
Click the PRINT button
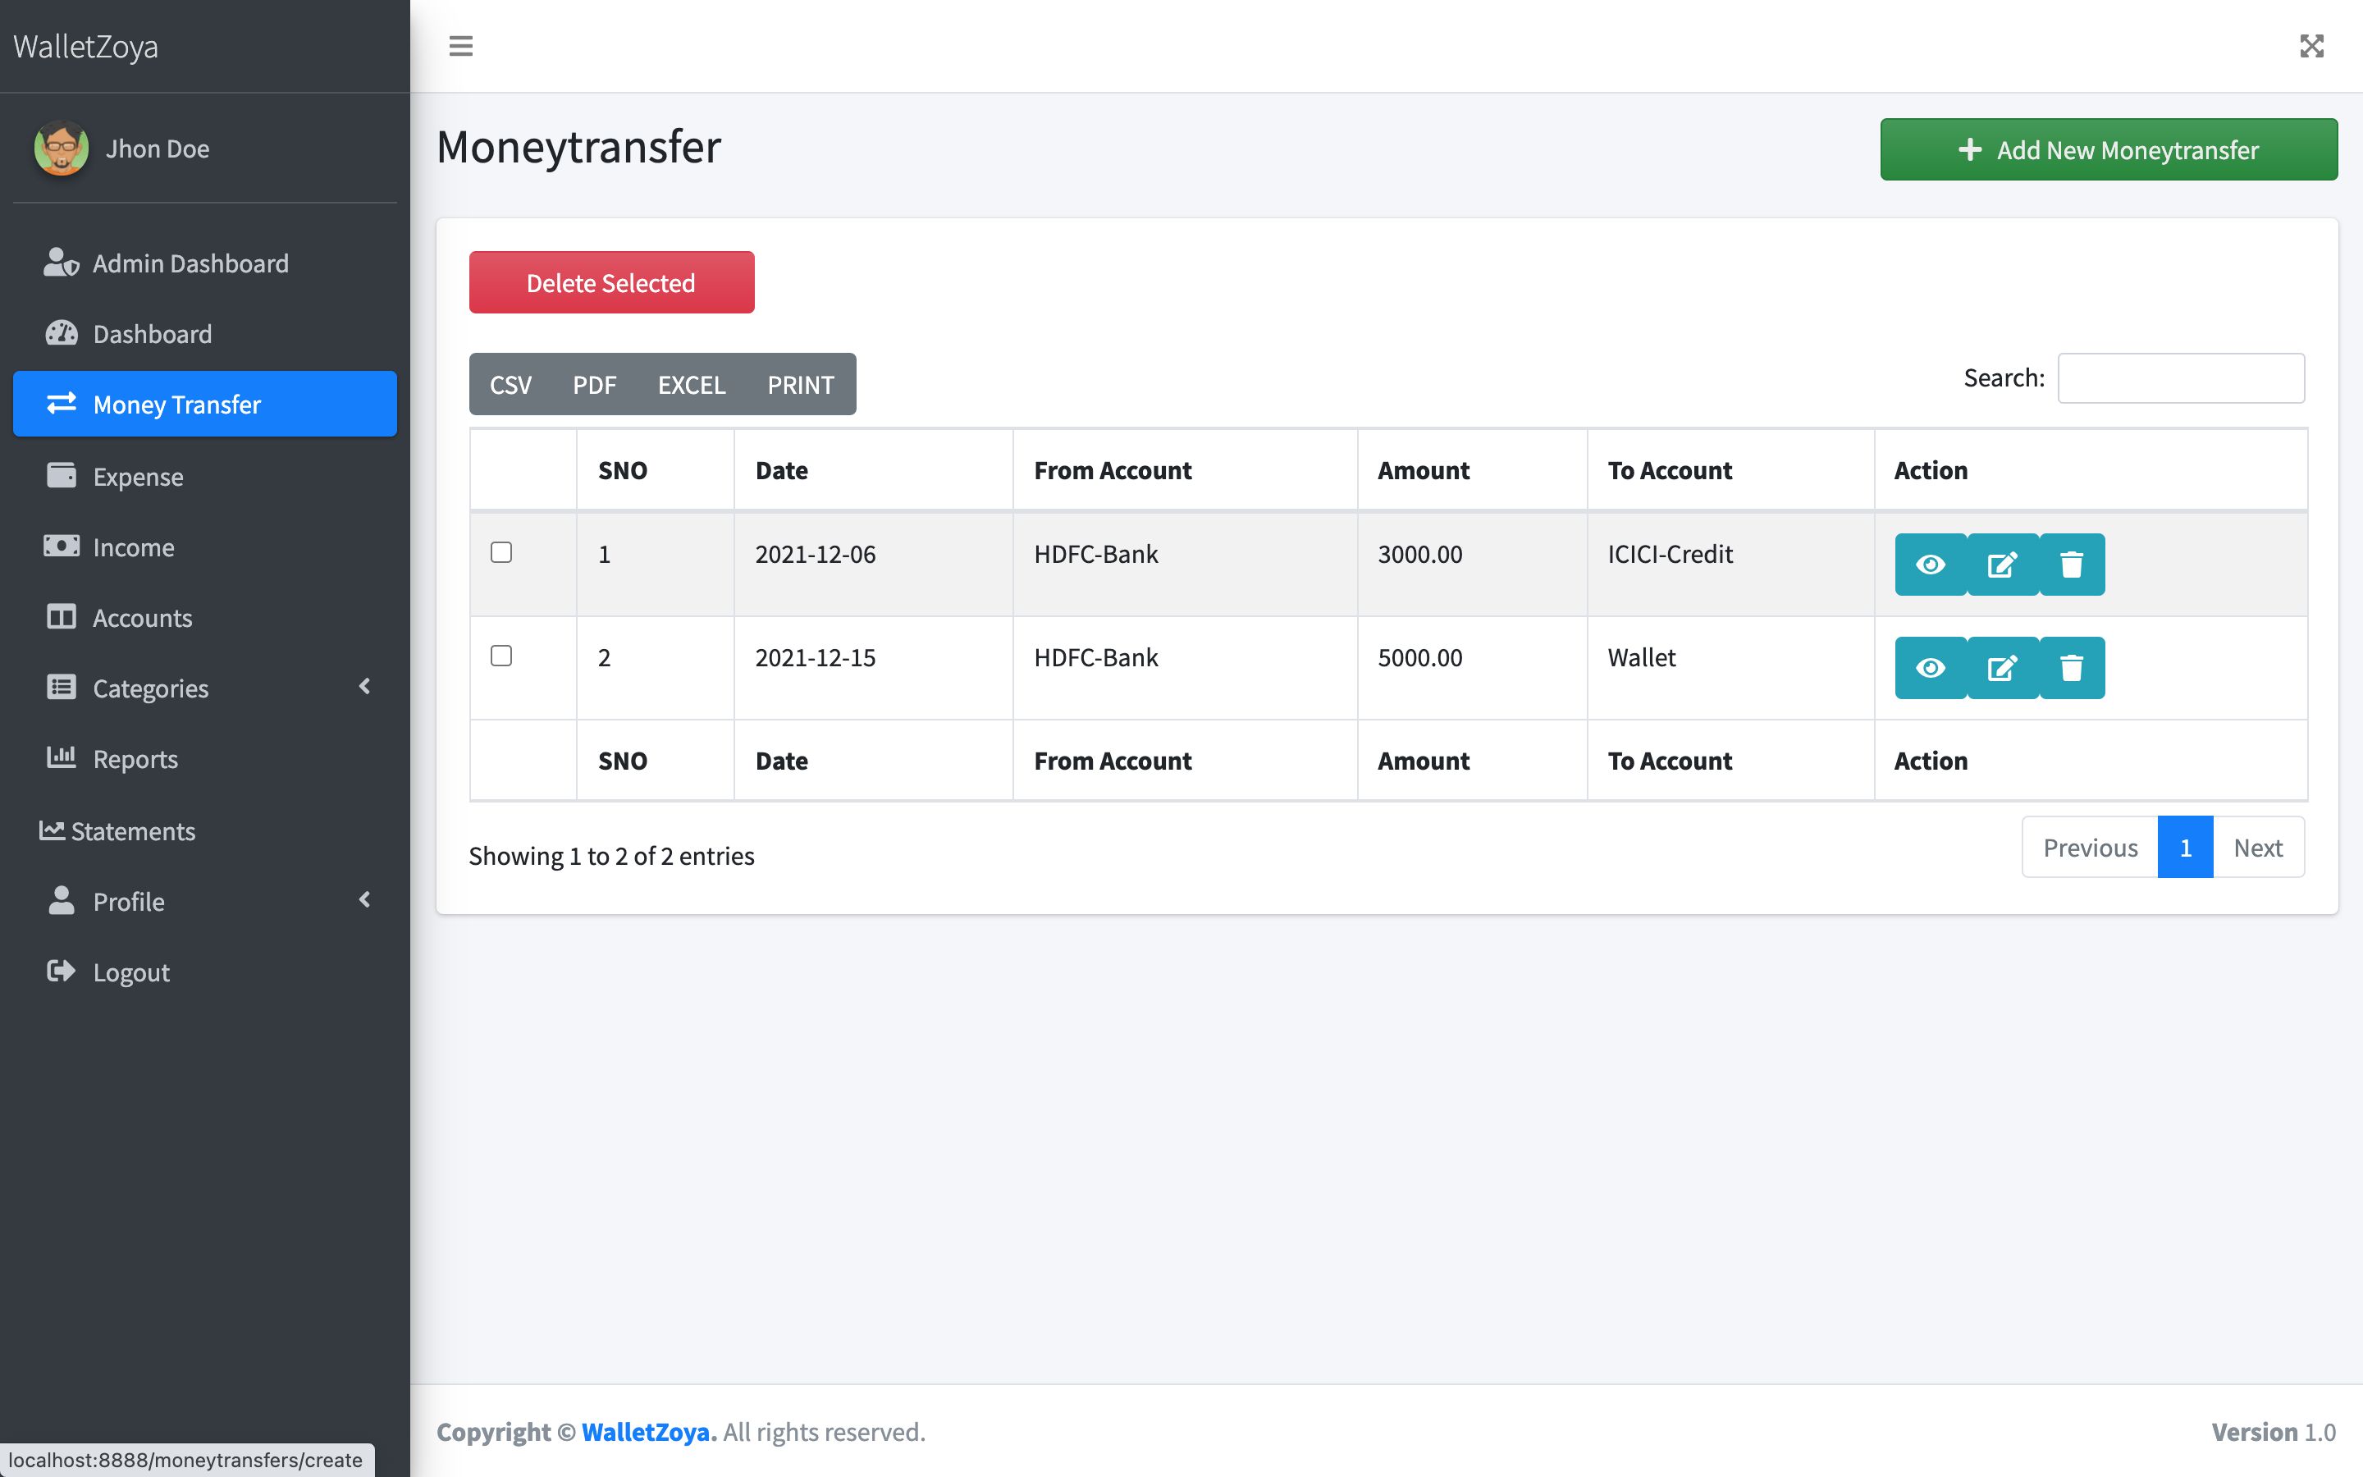[x=801, y=384]
